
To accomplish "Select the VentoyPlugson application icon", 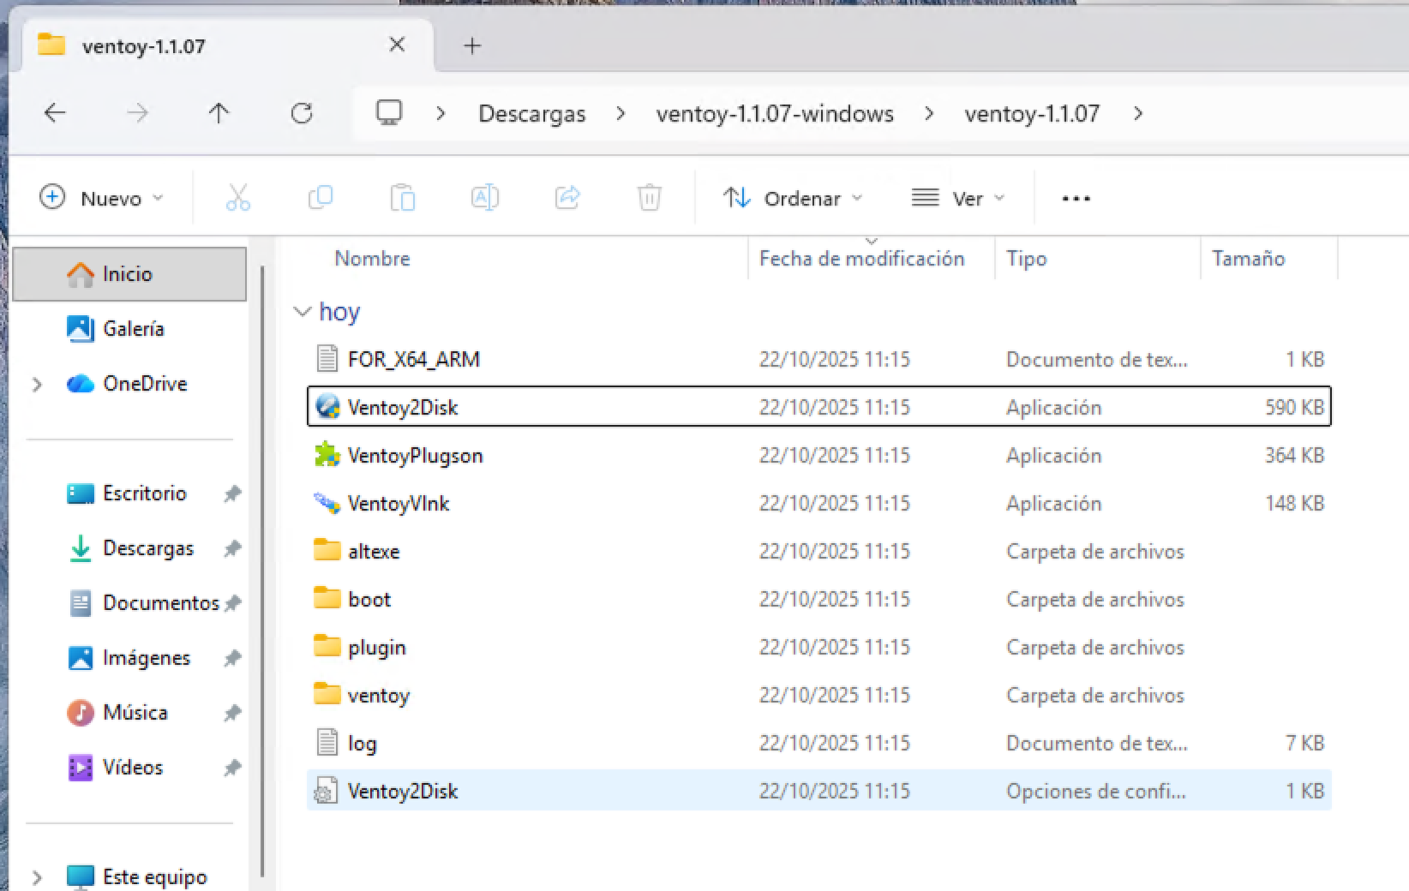I will coord(327,455).
